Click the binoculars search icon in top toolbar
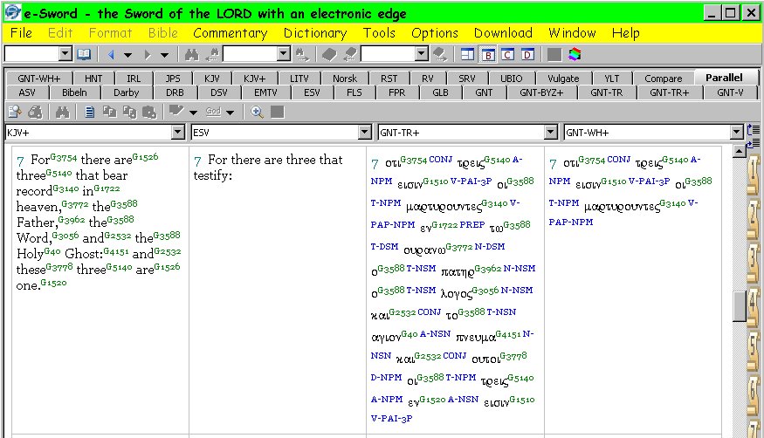This screenshot has width=764, height=438. 191,54
